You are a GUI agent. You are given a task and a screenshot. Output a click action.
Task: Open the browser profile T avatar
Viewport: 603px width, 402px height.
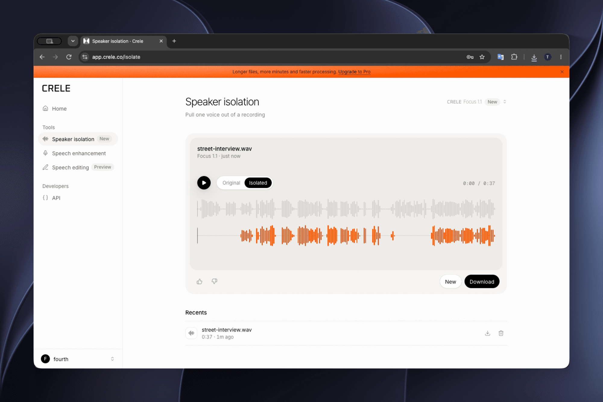548,57
